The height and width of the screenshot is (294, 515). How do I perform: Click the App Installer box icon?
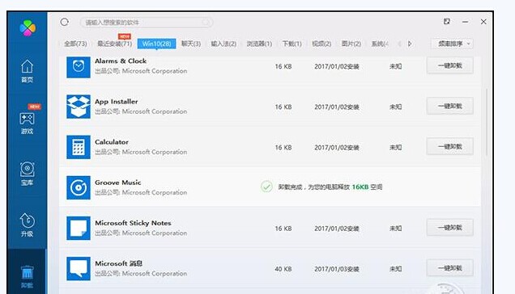(x=79, y=107)
